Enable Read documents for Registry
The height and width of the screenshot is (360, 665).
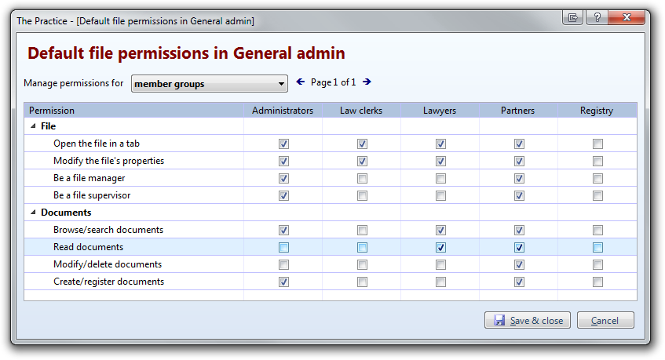tap(598, 247)
